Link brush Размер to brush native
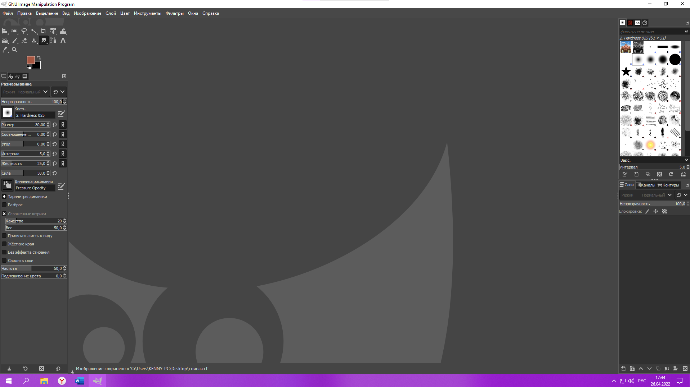This screenshot has height=387, width=690. (x=63, y=125)
